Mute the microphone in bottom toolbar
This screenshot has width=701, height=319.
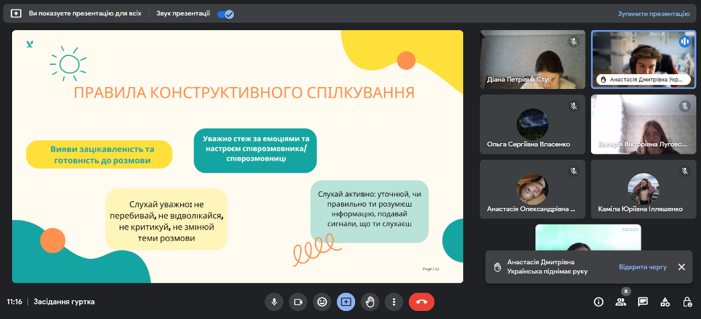pyautogui.click(x=273, y=302)
